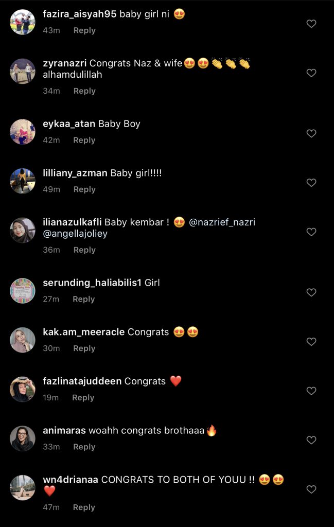Viewport: 334px width, 527px height.
Task: View ilianazulkafli's profile photo
Action: click(x=23, y=230)
